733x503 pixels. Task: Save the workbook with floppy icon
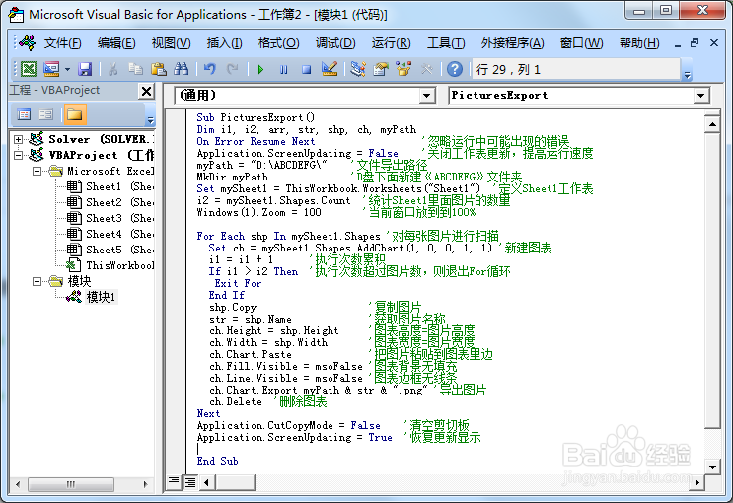(85, 70)
